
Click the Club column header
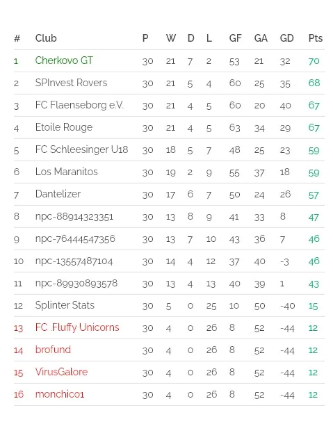point(46,38)
